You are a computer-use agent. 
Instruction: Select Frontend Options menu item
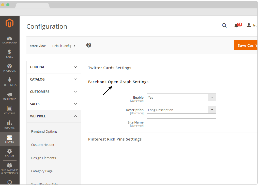(44, 132)
